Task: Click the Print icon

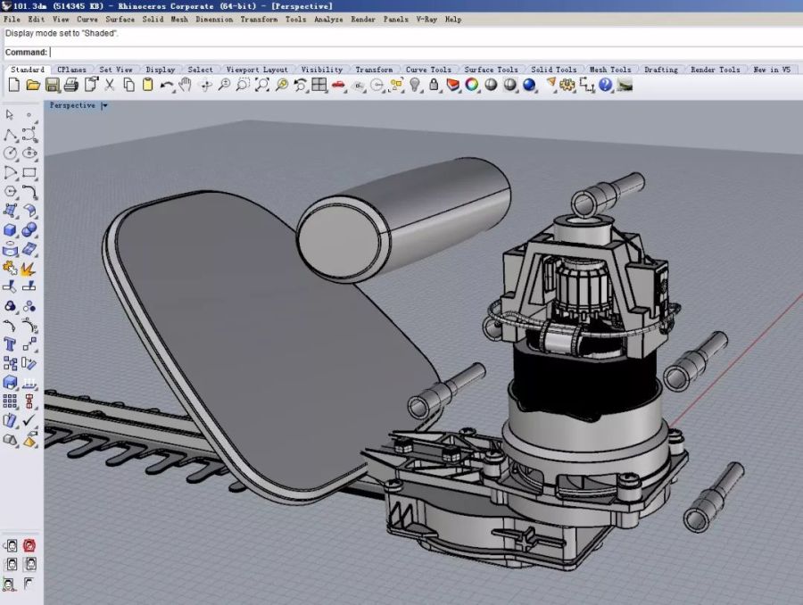Action: (x=70, y=85)
